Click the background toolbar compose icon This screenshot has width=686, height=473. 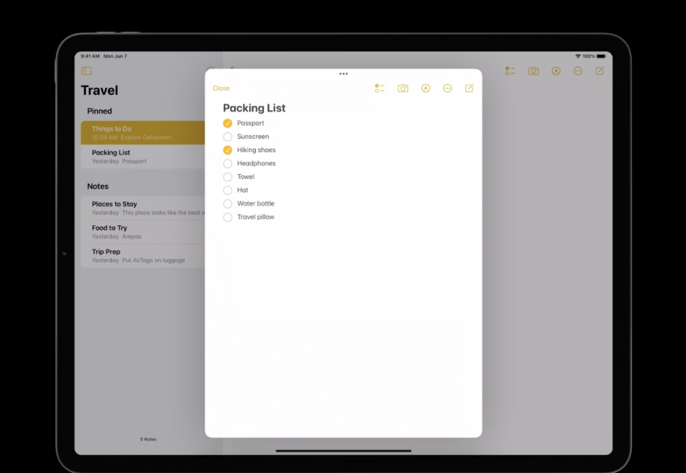click(x=600, y=71)
